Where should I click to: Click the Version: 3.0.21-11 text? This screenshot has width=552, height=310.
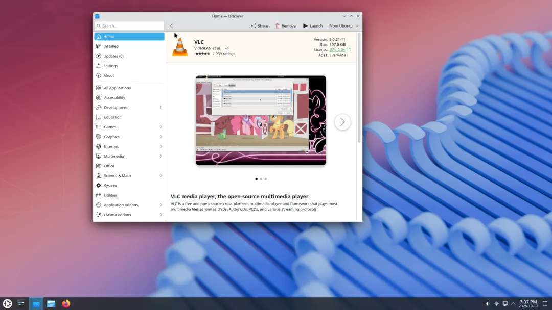(x=330, y=40)
